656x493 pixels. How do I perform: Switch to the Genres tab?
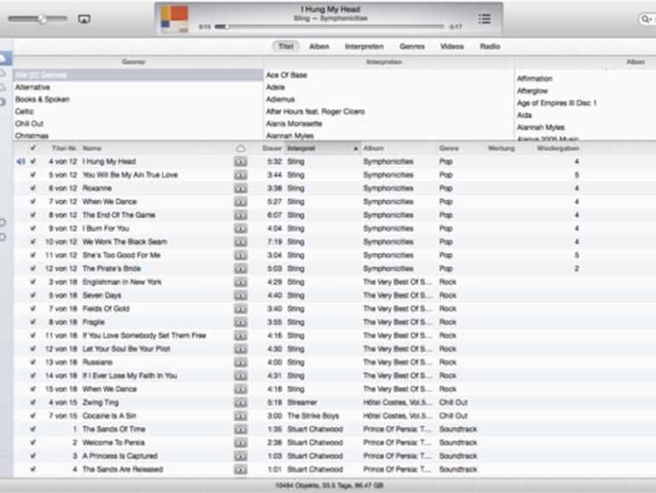click(412, 47)
